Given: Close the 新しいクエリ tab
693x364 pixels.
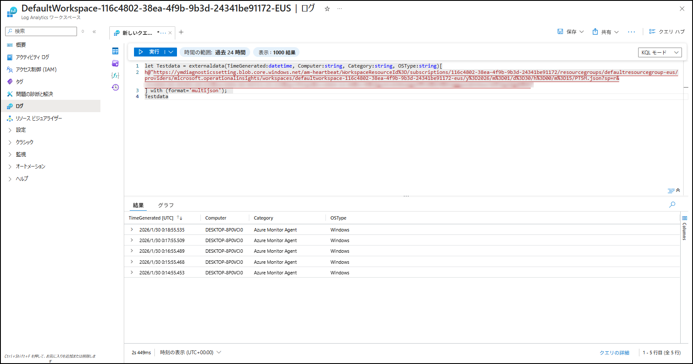Looking at the screenshot, I should pyautogui.click(x=170, y=33).
